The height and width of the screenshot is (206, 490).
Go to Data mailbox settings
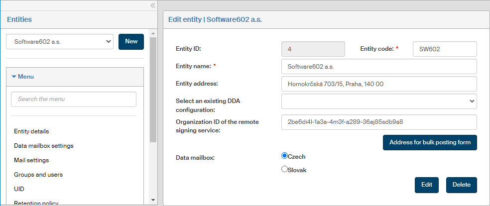tap(44, 146)
